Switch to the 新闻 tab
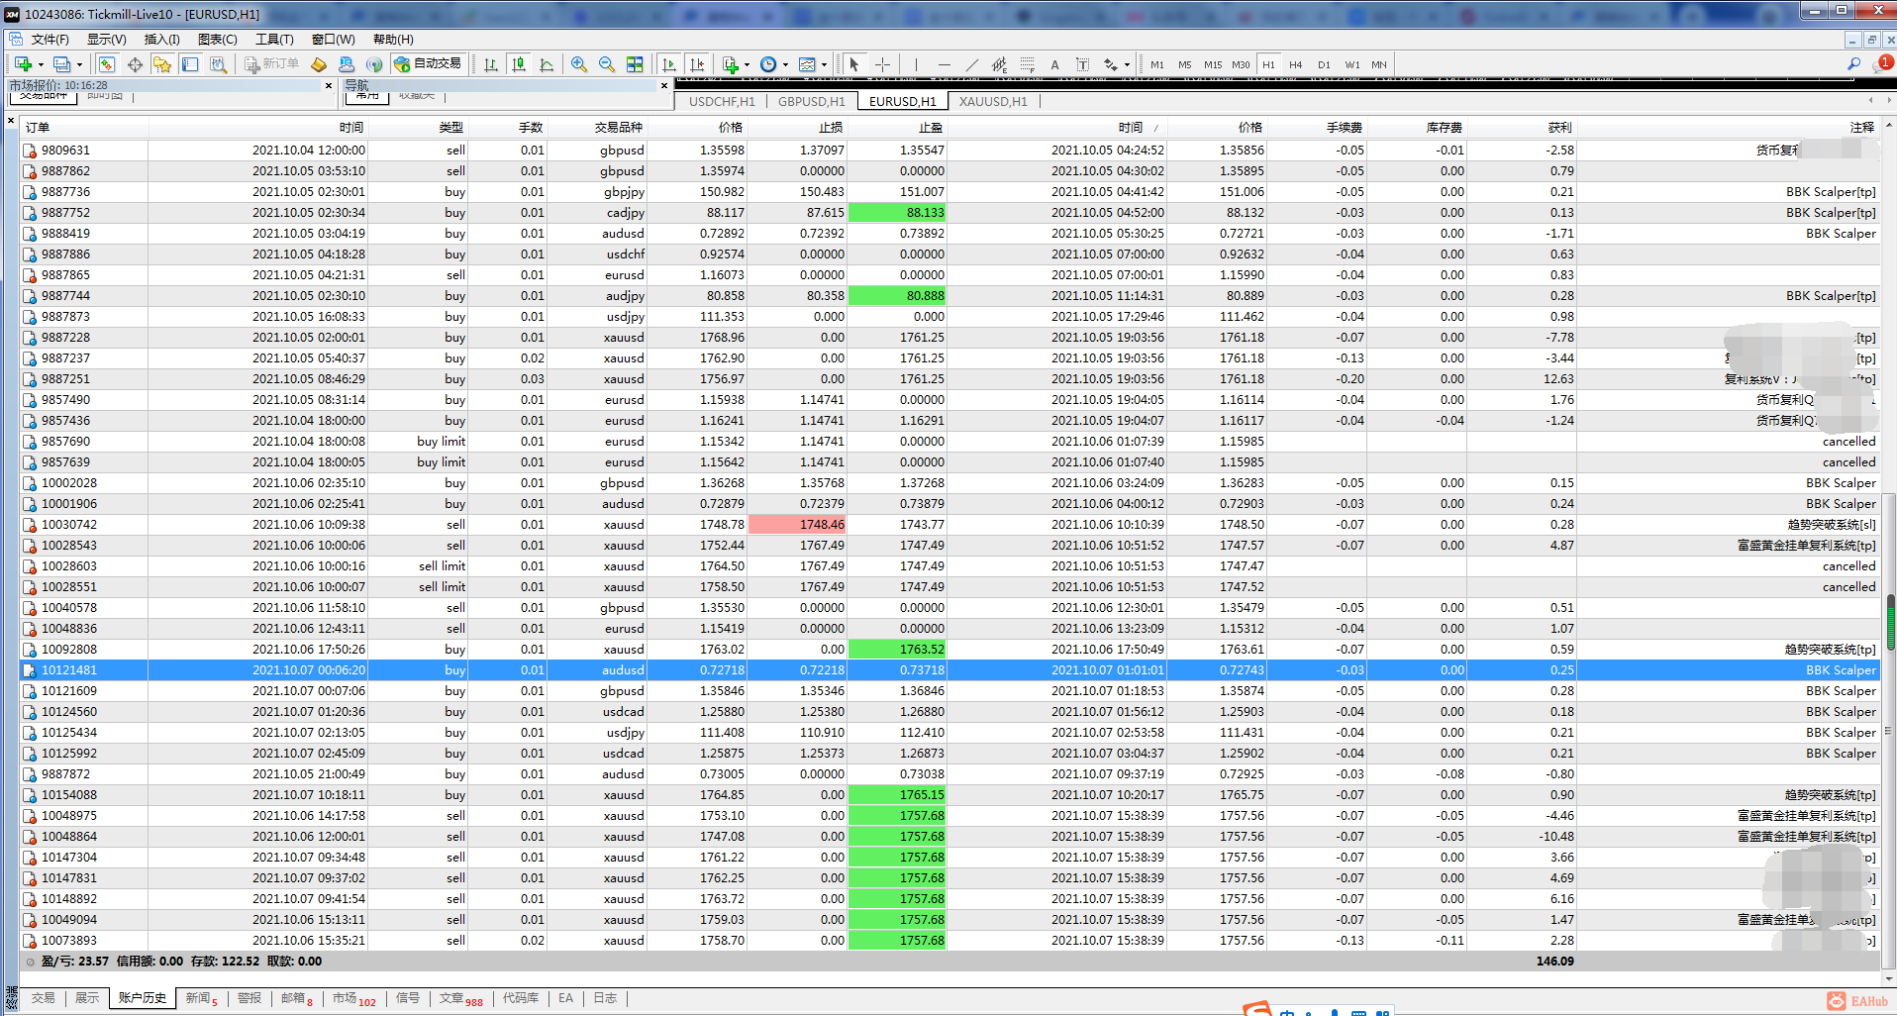Image resolution: width=1897 pixels, height=1016 pixels. point(198,998)
